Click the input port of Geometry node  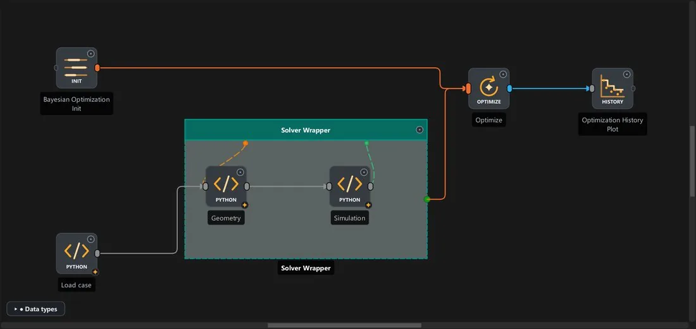(206, 187)
